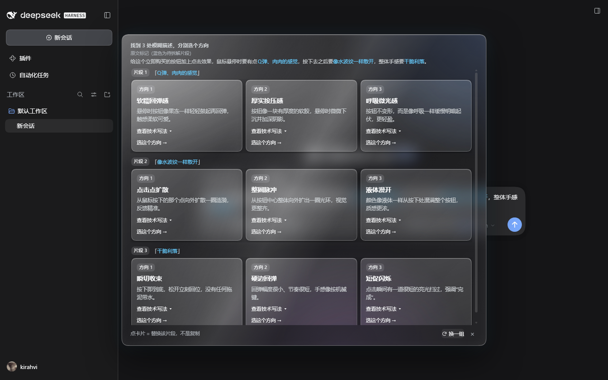
Task: Choose 选这个方向 on 软糯回弹感 card
Action: click(152, 142)
